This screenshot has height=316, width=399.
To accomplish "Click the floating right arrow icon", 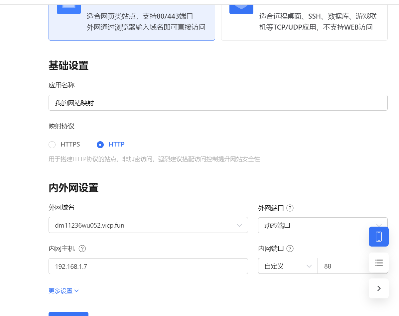I will pyautogui.click(x=378, y=288).
